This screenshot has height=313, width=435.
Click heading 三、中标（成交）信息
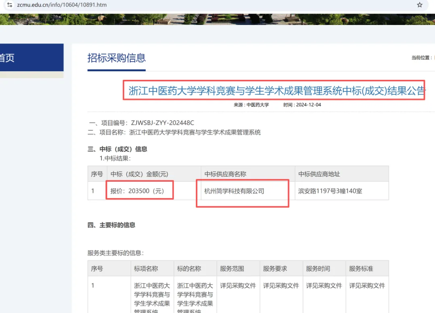[x=117, y=149]
